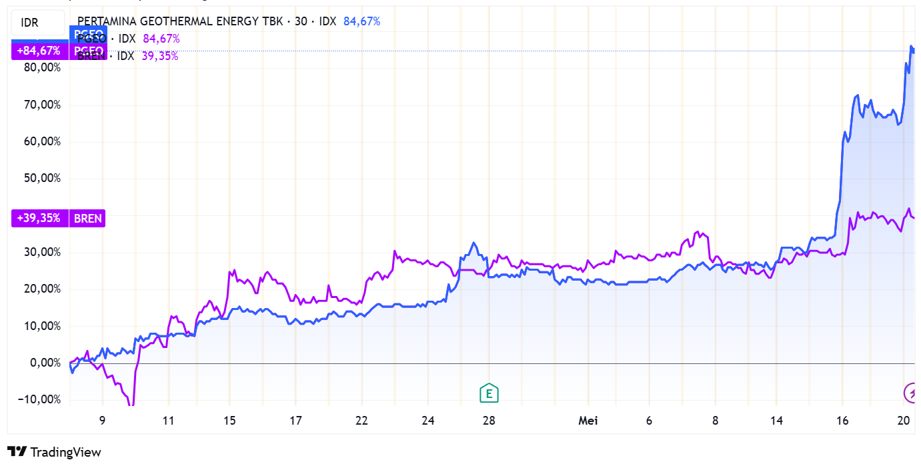Select the 20 date label on time axis
This screenshot has width=921, height=466.
pos(904,421)
